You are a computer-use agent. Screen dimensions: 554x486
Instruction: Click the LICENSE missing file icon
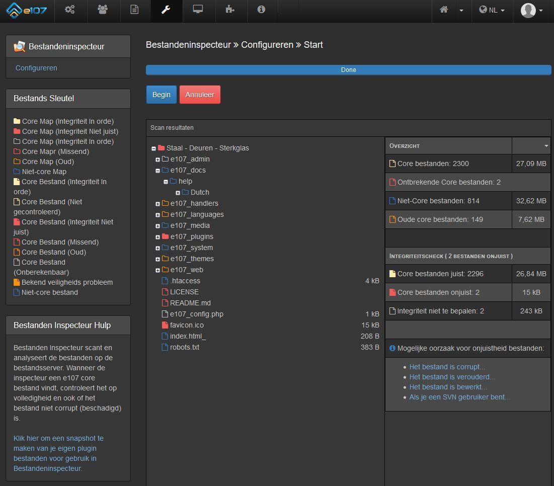[165, 292]
